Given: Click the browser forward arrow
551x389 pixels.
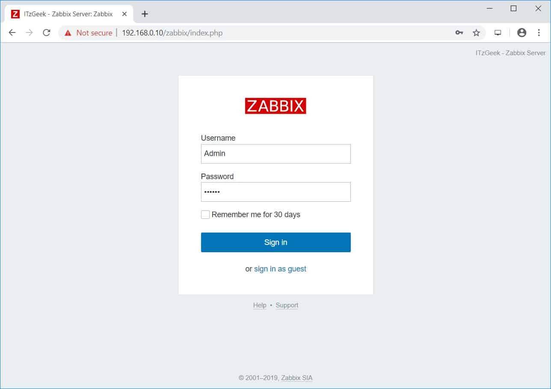Looking at the screenshot, I should click(x=29, y=32).
